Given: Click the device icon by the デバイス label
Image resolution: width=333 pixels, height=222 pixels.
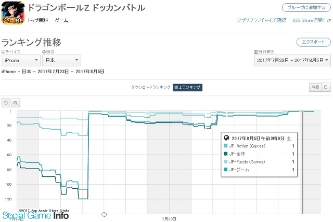Looking at the screenshot, I should pos(3,52).
